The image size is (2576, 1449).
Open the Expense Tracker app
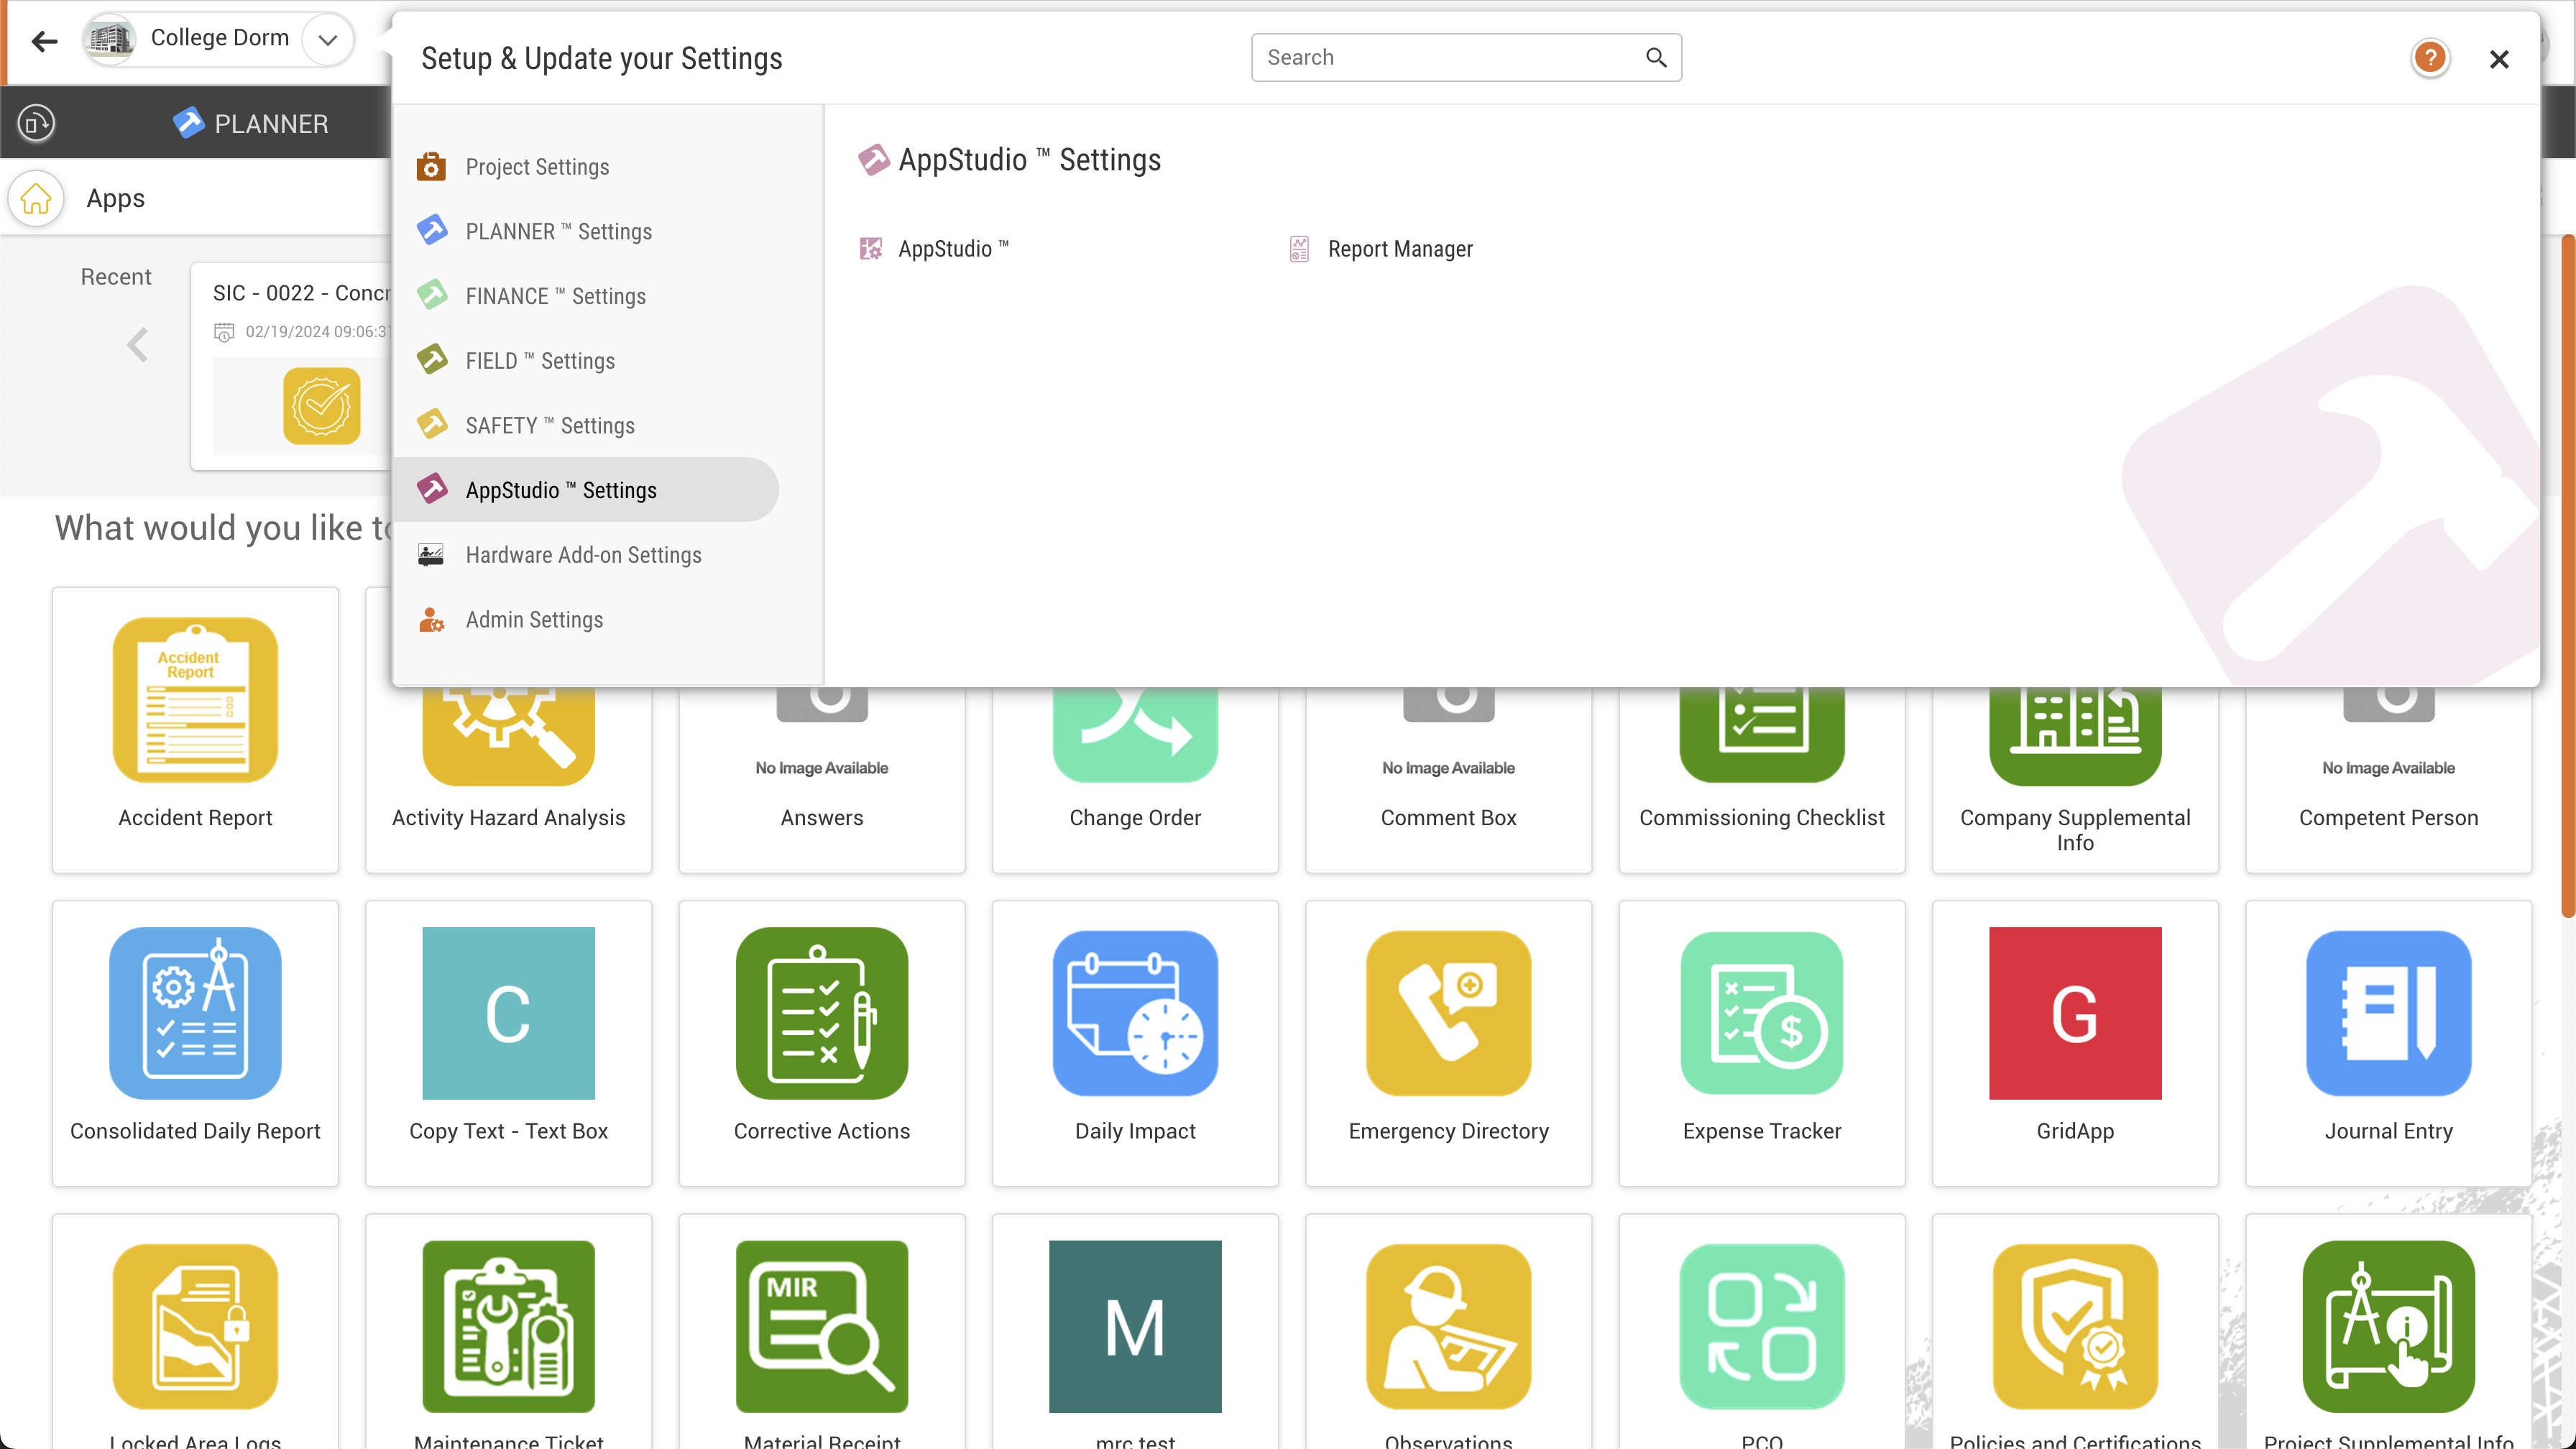click(1761, 1013)
